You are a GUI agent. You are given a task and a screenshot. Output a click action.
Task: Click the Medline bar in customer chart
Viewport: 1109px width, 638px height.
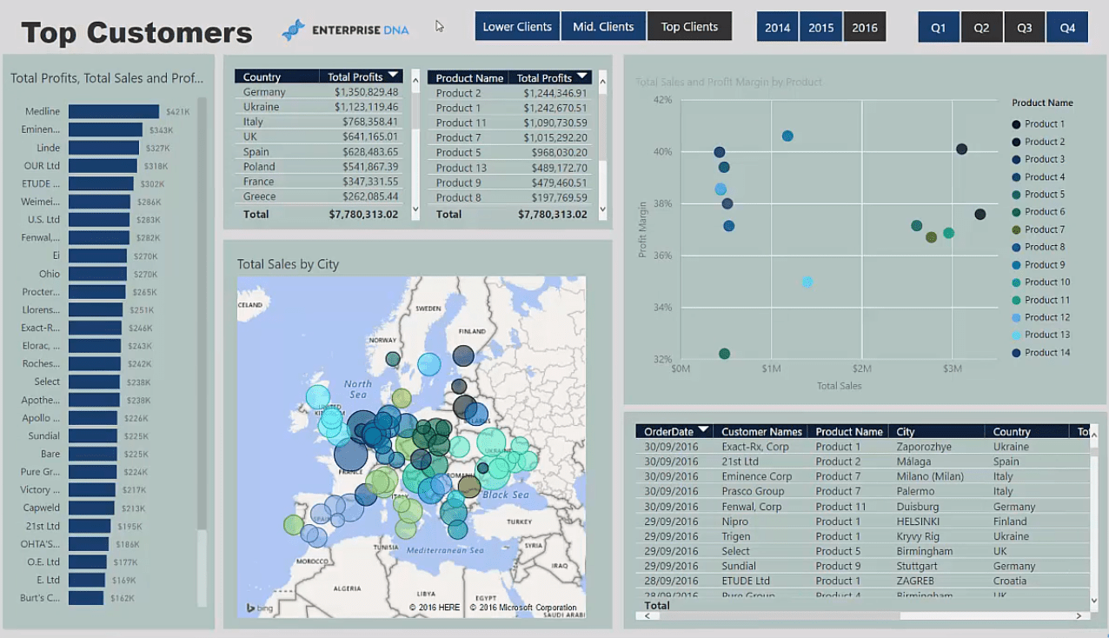pyautogui.click(x=114, y=111)
